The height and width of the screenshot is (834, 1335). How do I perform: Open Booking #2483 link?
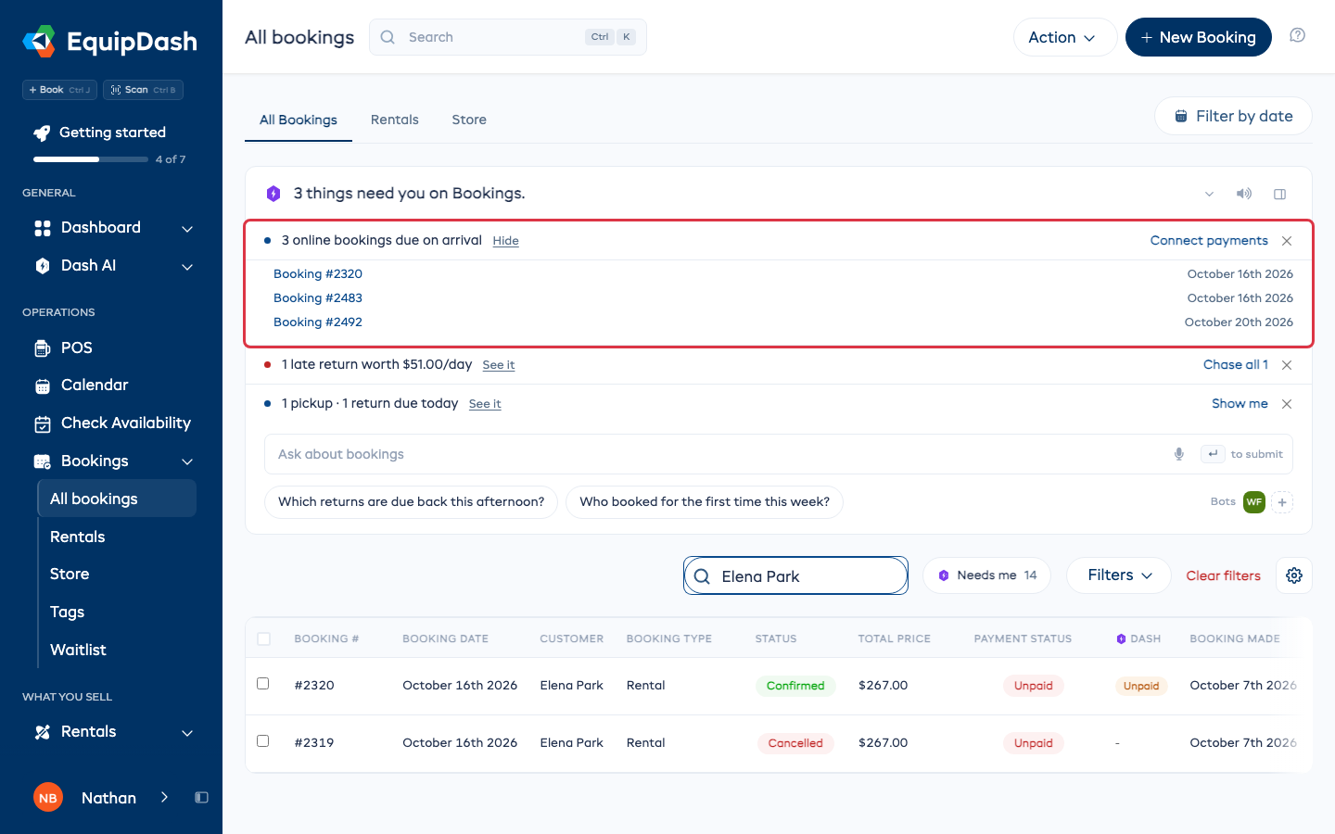click(x=318, y=297)
